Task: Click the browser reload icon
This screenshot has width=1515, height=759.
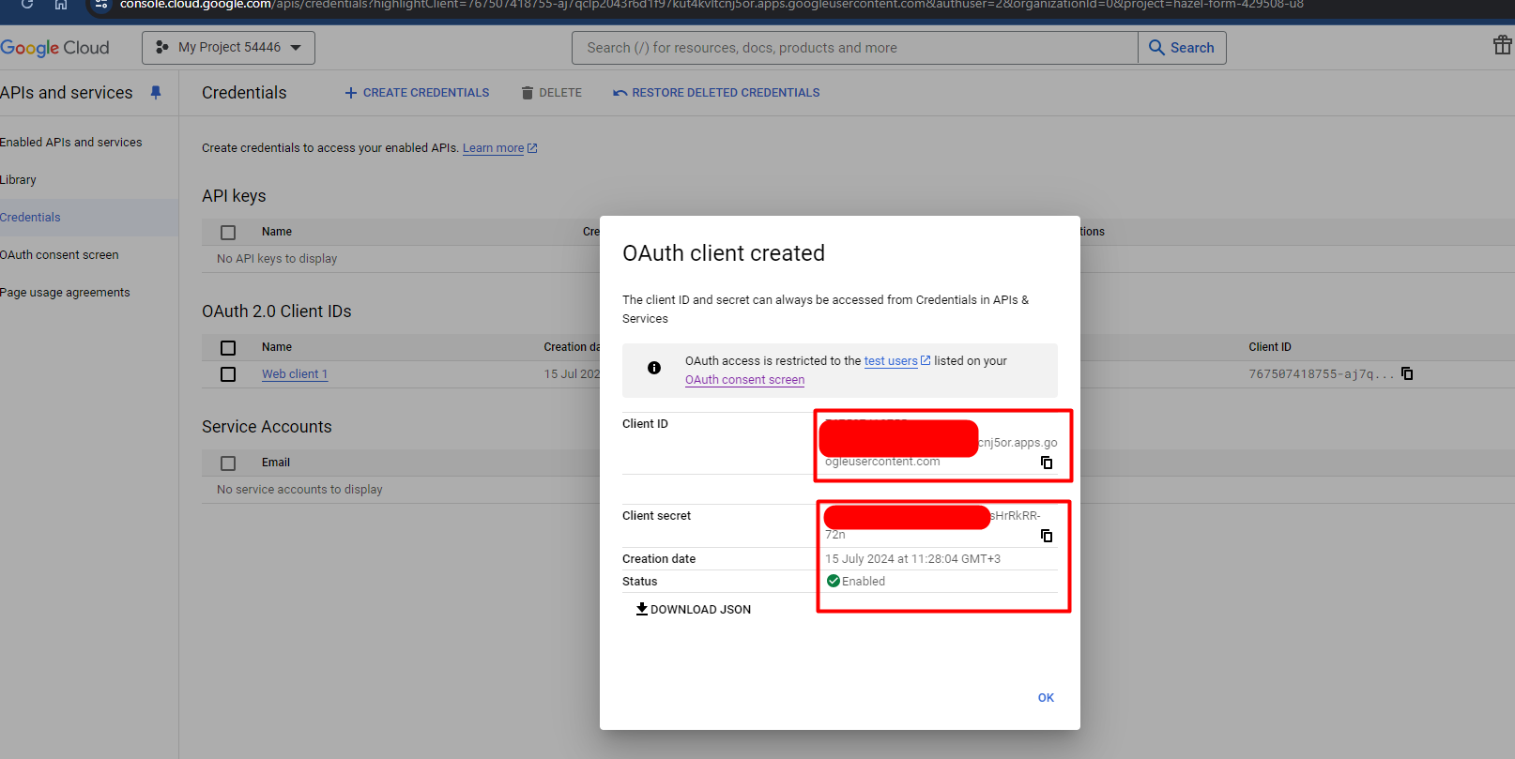Action: [27, 5]
